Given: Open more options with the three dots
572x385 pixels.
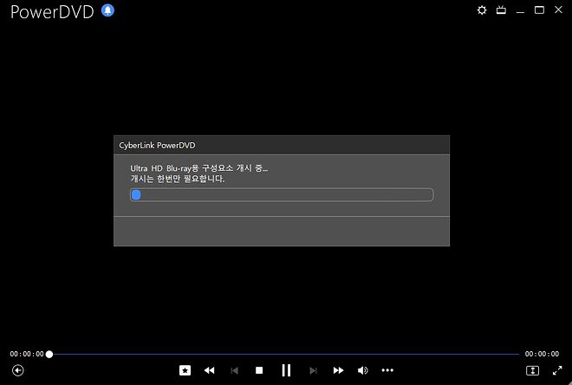Looking at the screenshot, I should coord(387,370).
